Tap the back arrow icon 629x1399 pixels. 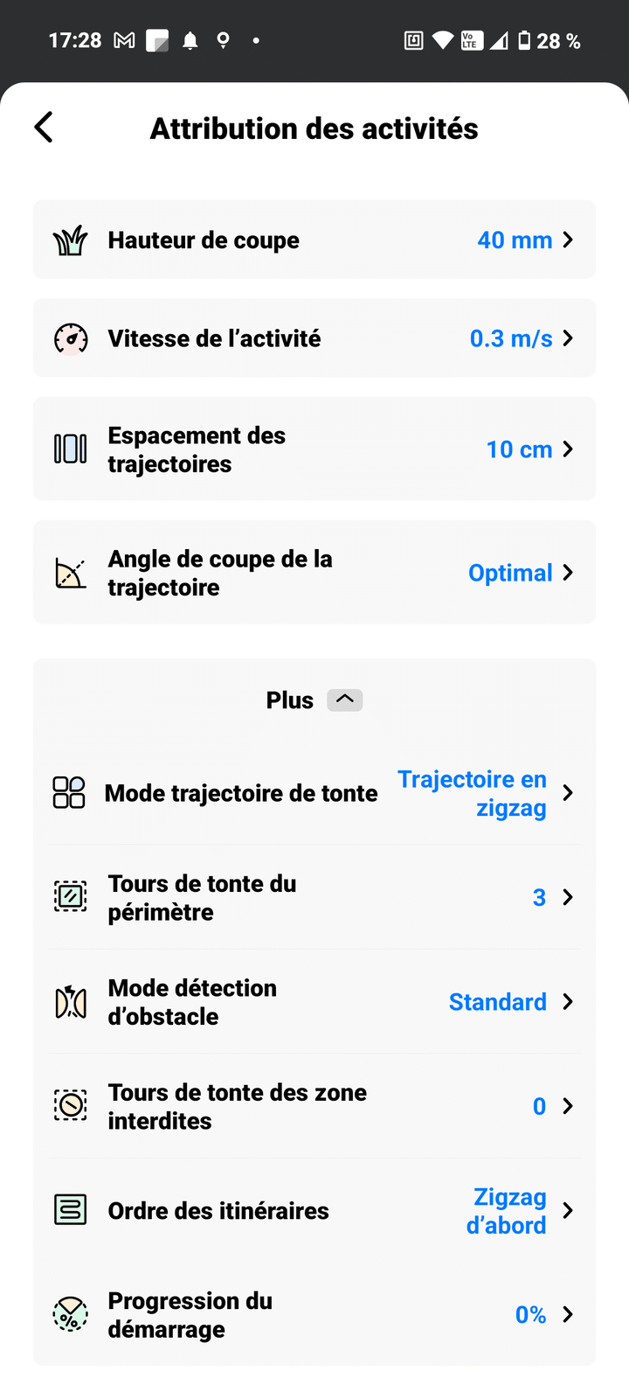pyautogui.click(x=44, y=128)
